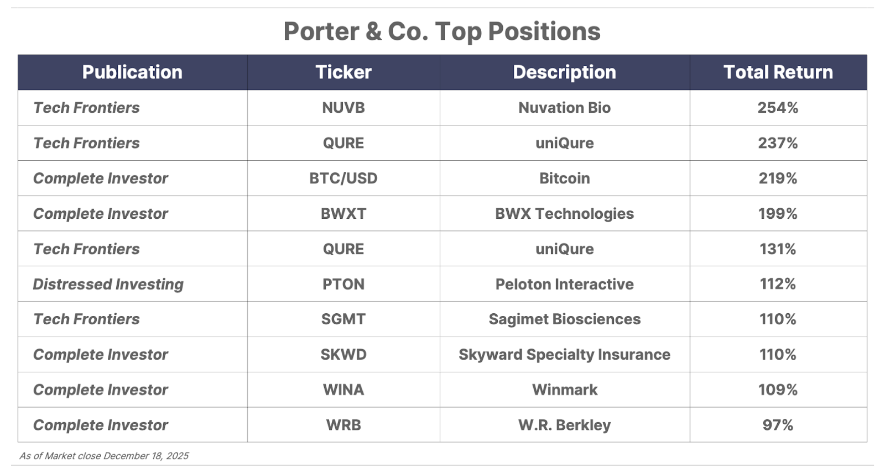Click the Total Return column header
The image size is (885, 474).
pos(778,72)
